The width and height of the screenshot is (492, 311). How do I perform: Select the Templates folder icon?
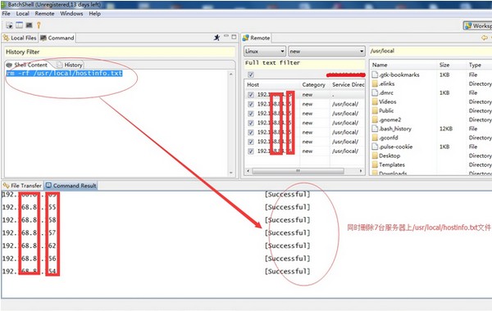click(375, 165)
